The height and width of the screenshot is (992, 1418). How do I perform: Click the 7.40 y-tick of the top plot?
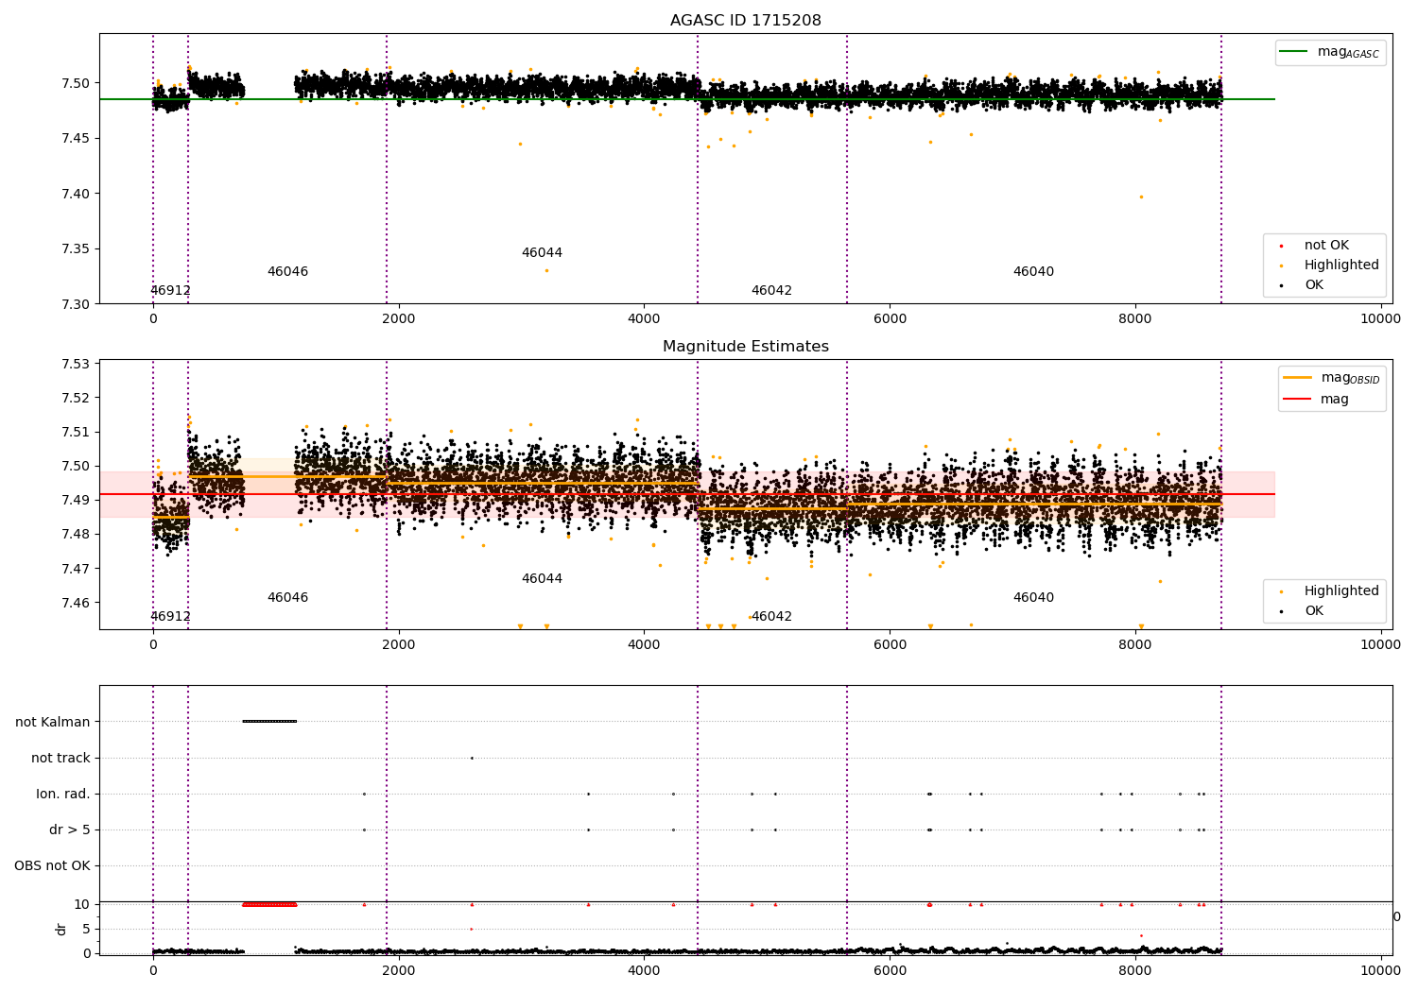[x=78, y=194]
